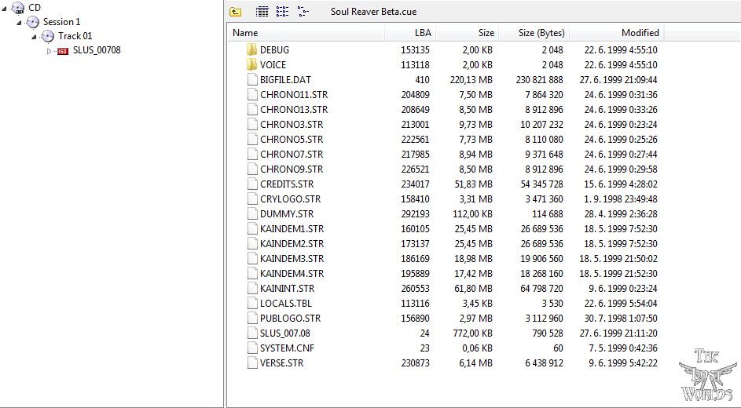Select the DEBUG folder name
The width and height of the screenshot is (741, 408).
[x=274, y=49]
